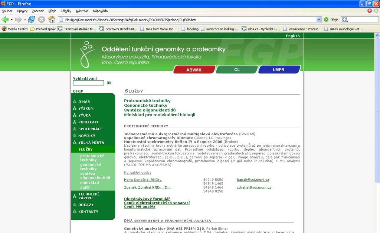Viewport: 380px width, 233px height.
Task: Click the Google search engine icon in search box
Action: tap(345, 20)
